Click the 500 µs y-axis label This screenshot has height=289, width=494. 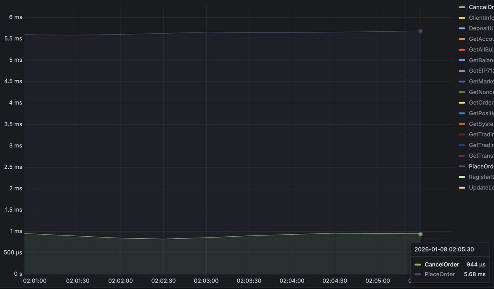[12, 252]
